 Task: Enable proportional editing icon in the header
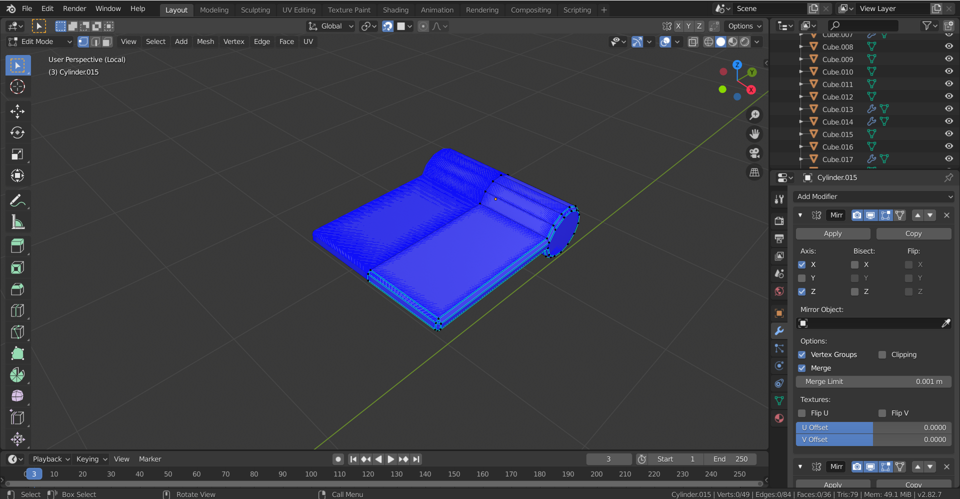point(423,26)
